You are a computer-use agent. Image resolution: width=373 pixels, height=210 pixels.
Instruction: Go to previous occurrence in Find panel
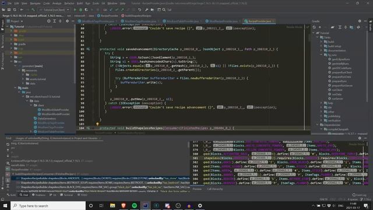[x=8, y=150]
